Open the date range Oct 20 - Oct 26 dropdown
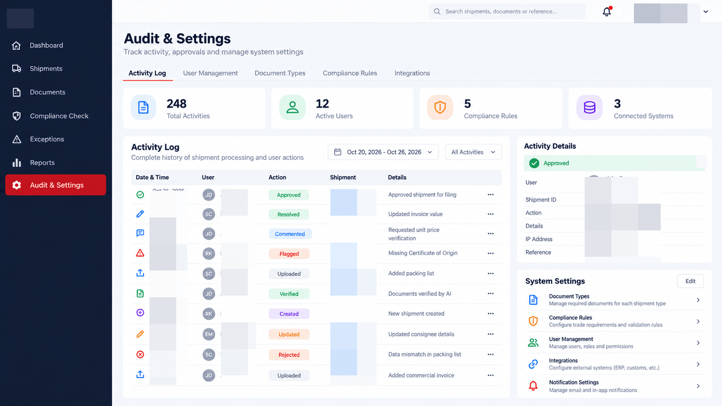This screenshot has height=406, width=722. click(x=383, y=152)
